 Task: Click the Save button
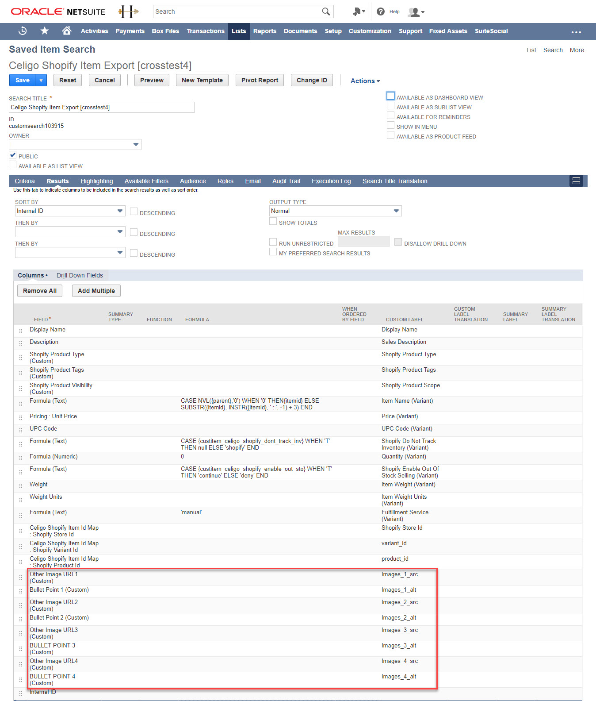click(23, 80)
